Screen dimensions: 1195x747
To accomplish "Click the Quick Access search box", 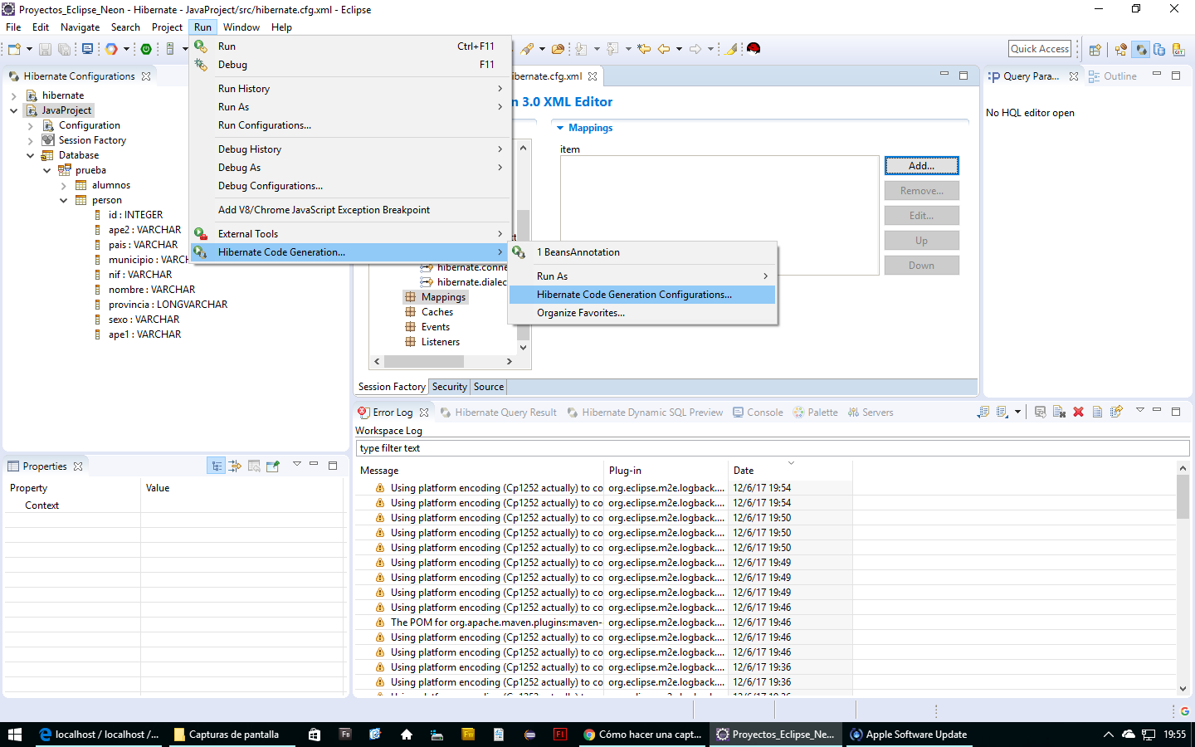I will click(x=1040, y=49).
